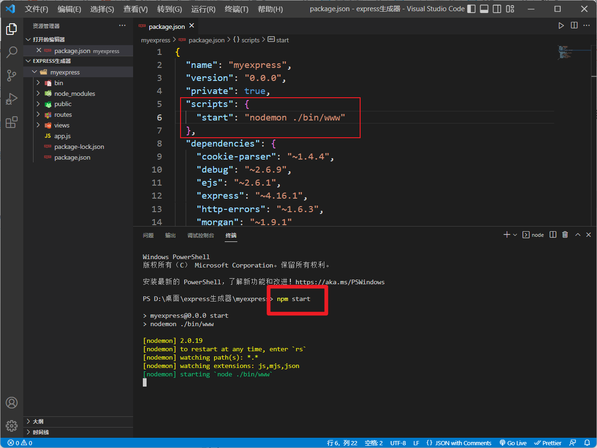Image resolution: width=597 pixels, height=448 pixels.
Task: Kill terminal with trash icon
Action: coord(565,234)
